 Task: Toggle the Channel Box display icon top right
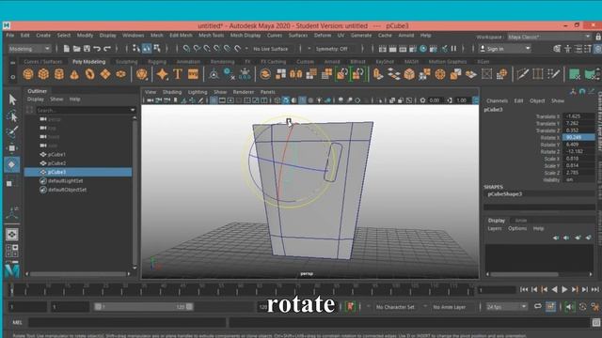pyautogui.click(x=597, y=49)
